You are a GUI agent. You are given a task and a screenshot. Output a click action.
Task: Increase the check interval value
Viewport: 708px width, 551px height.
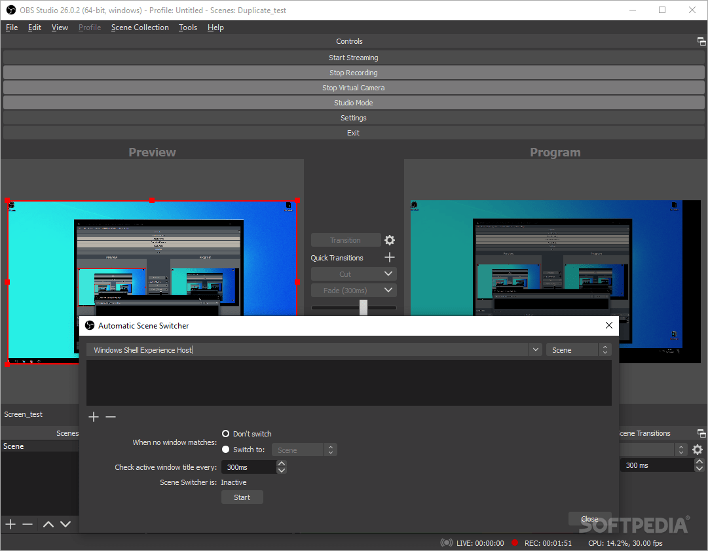282,463
